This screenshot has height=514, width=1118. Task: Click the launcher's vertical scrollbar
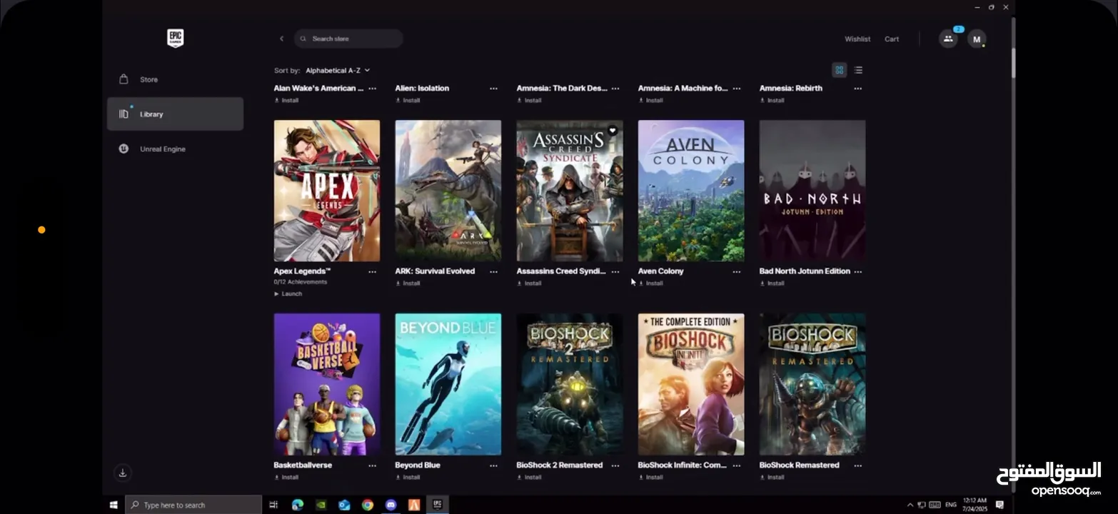point(1012,64)
